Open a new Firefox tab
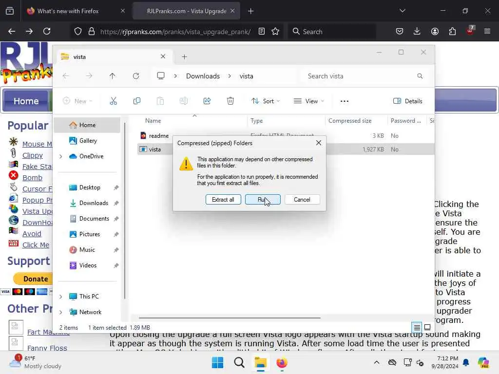The image size is (499, 374). click(x=250, y=11)
